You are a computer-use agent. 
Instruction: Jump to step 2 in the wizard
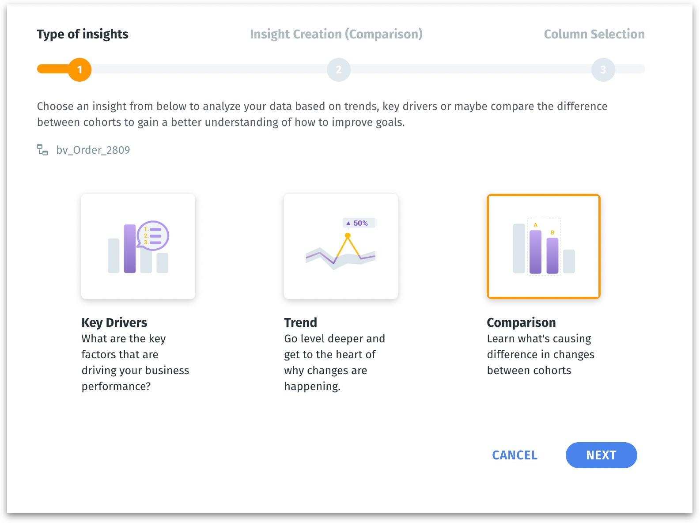pyautogui.click(x=339, y=70)
